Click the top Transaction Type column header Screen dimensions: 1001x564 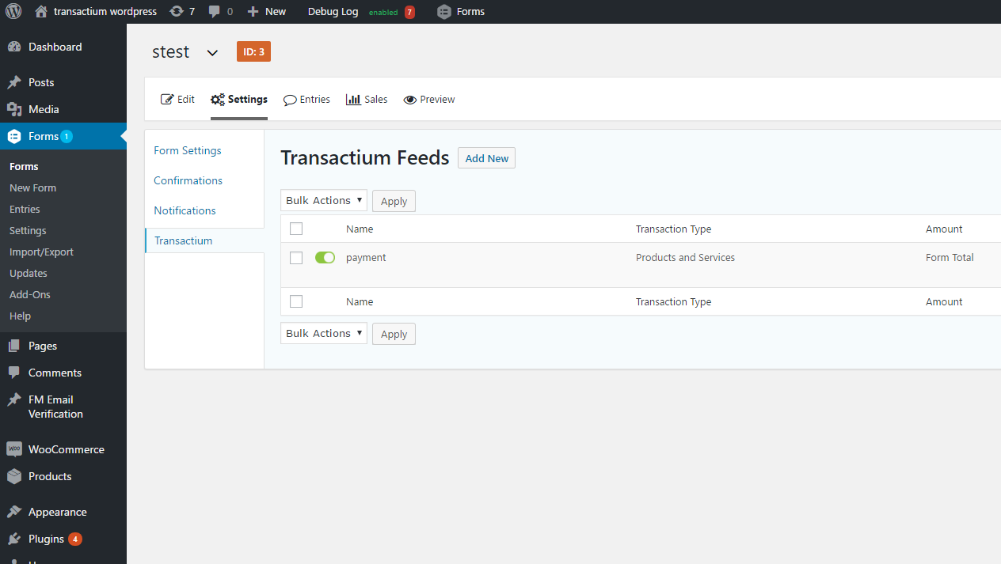[x=673, y=229]
